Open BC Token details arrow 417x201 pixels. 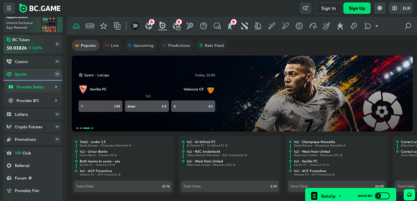(x=57, y=44)
